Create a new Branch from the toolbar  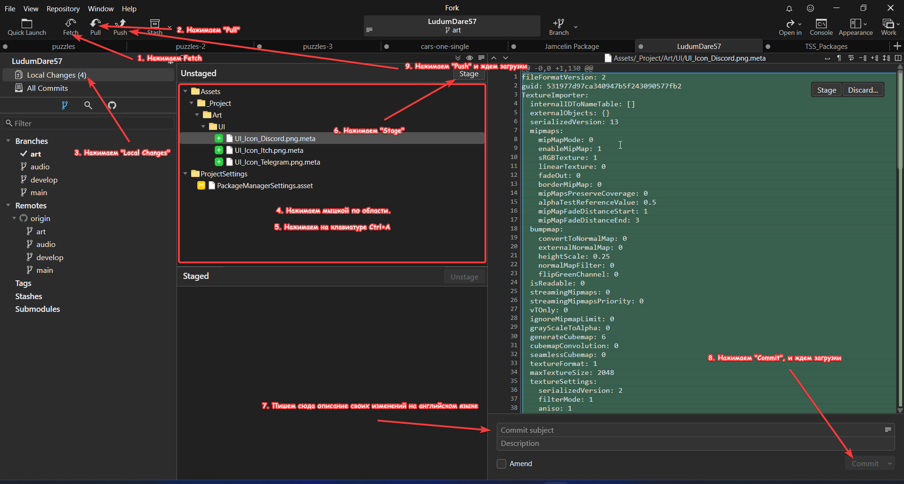tap(559, 27)
